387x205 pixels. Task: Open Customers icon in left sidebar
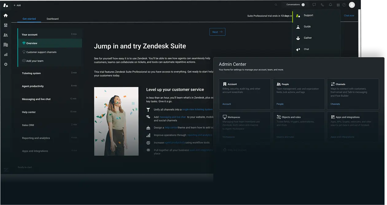click(6, 35)
